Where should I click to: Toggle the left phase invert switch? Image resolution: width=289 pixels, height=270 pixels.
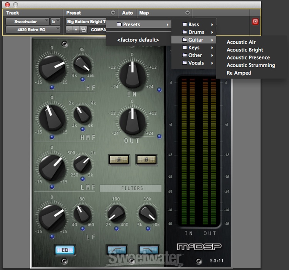coord(119,160)
